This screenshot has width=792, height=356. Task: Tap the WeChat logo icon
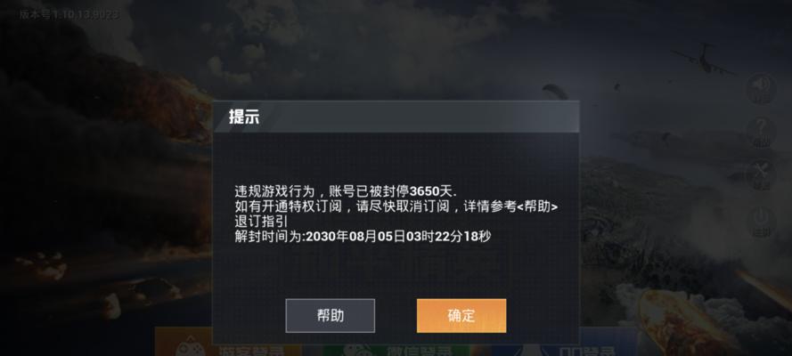tap(357, 349)
